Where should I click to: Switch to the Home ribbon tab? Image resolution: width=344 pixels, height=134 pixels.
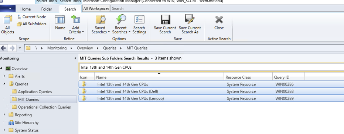coord(25,9)
